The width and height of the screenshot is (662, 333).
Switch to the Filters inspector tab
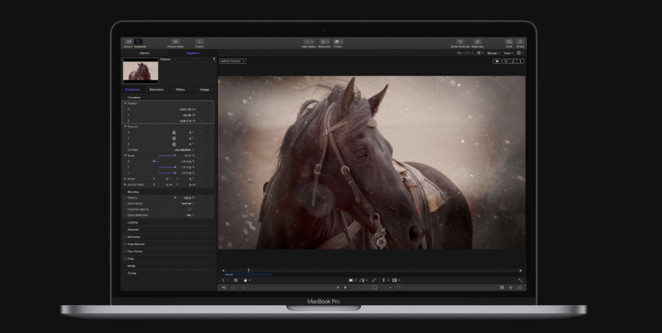(x=180, y=89)
